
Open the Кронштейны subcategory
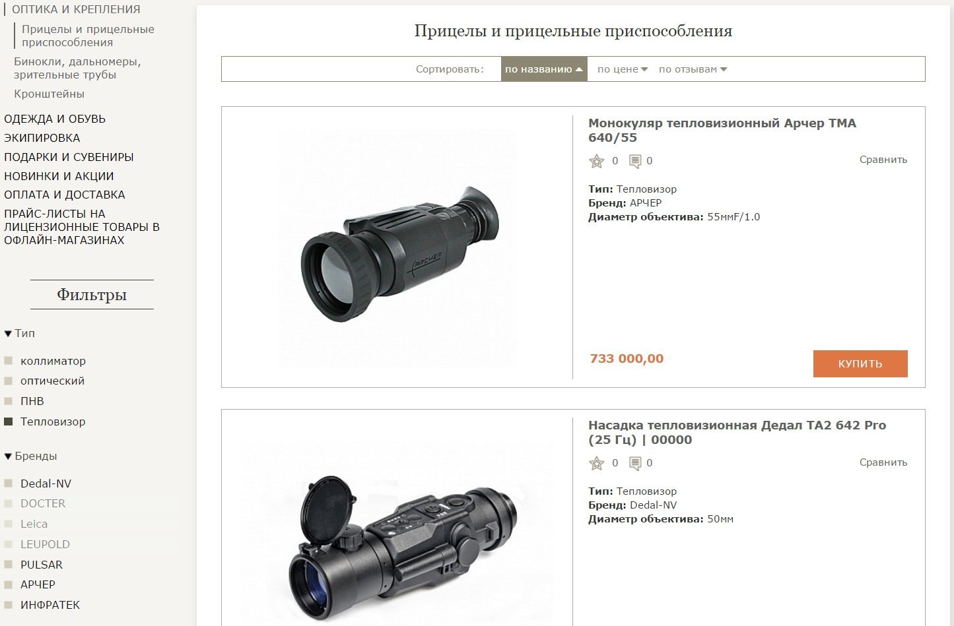[x=50, y=94]
